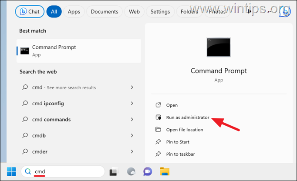Expand the arrow next to 'cmd ipconfig'
297x181 pixels.
point(132,104)
